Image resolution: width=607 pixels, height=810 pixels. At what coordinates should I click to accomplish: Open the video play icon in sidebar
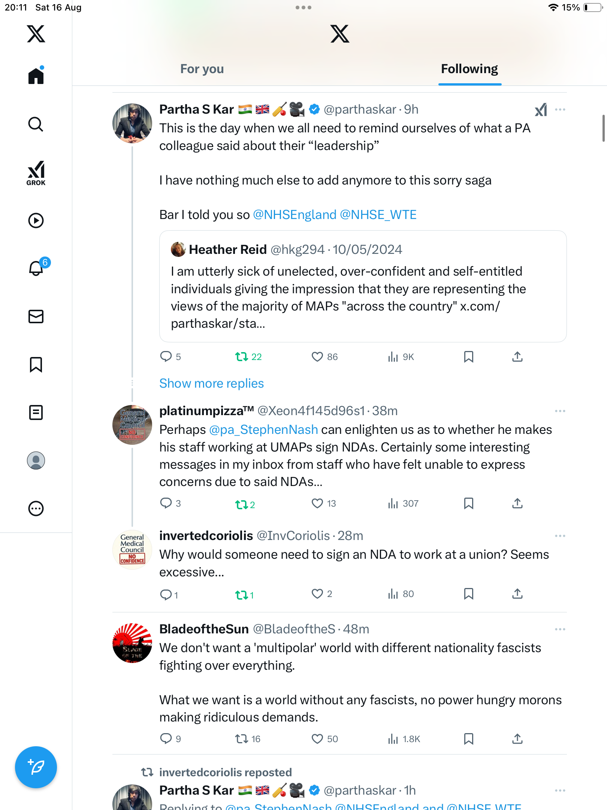(x=36, y=220)
